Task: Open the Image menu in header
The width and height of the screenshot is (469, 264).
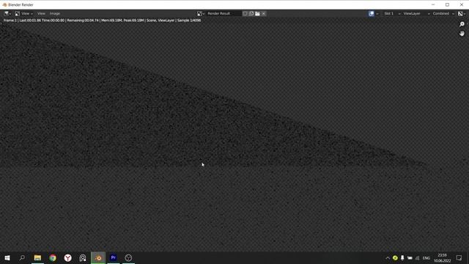Action: 55,13
